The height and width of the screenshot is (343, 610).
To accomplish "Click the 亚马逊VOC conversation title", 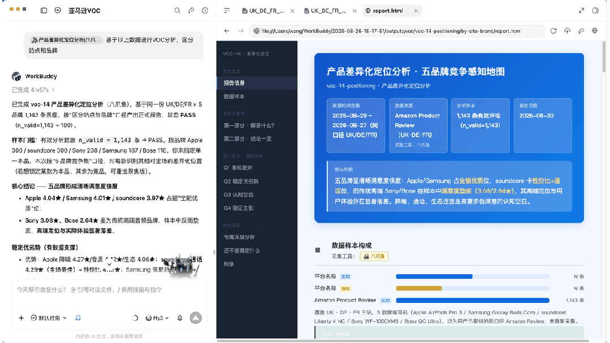I will (84, 11).
